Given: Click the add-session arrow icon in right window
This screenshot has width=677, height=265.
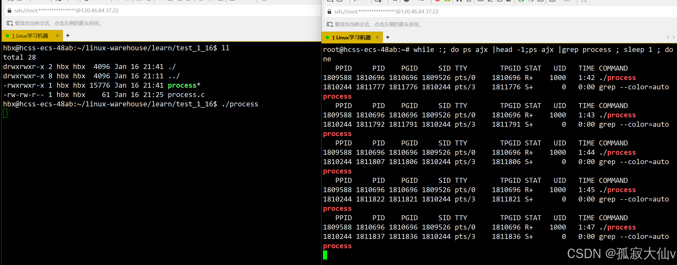Looking at the screenshot, I should coord(330,24).
